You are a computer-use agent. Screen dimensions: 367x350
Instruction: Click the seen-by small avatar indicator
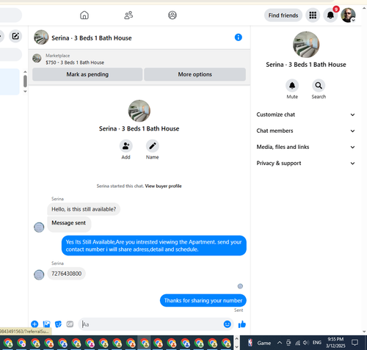click(x=240, y=286)
